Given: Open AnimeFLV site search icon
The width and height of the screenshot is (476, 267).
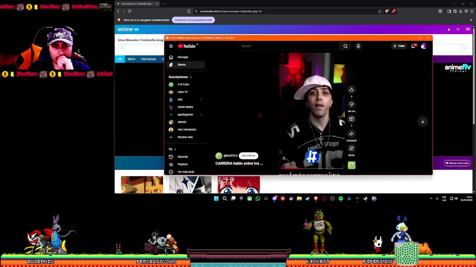Looking at the screenshot, I should point(458,29).
